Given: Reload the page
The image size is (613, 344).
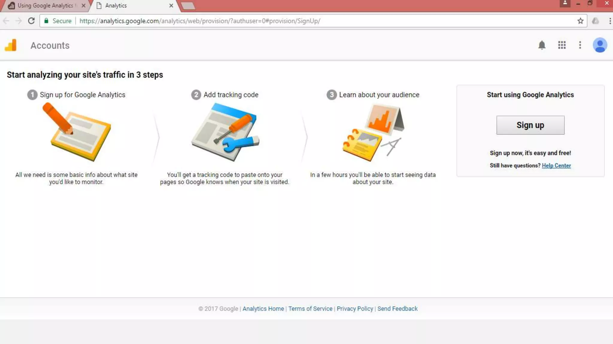Looking at the screenshot, I should (x=31, y=21).
